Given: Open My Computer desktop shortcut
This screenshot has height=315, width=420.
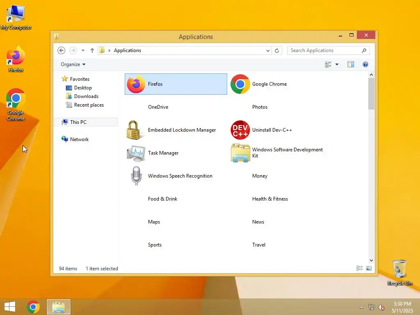Looking at the screenshot, I should click(16, 17).
